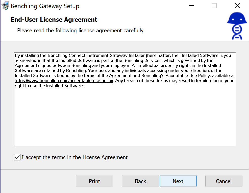Uncheck the accept license terms checkbox
Screen dimensions: 249x193
17,157
